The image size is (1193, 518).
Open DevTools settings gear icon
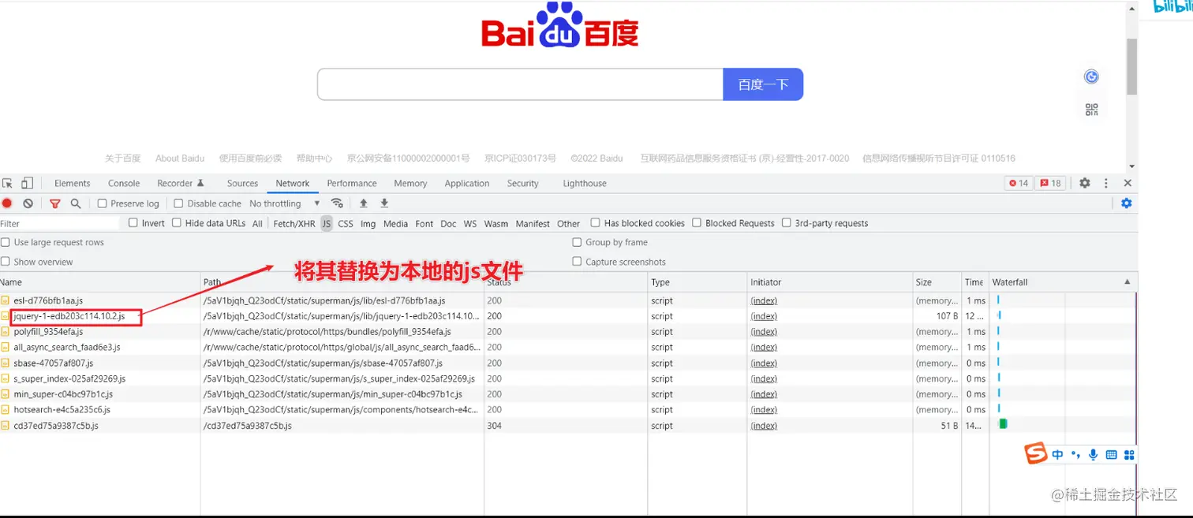click(1085, 183)
